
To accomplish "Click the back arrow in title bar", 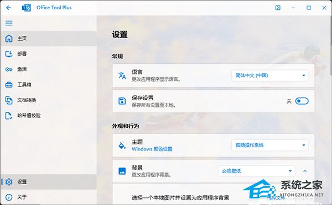I will click(8, 8).
